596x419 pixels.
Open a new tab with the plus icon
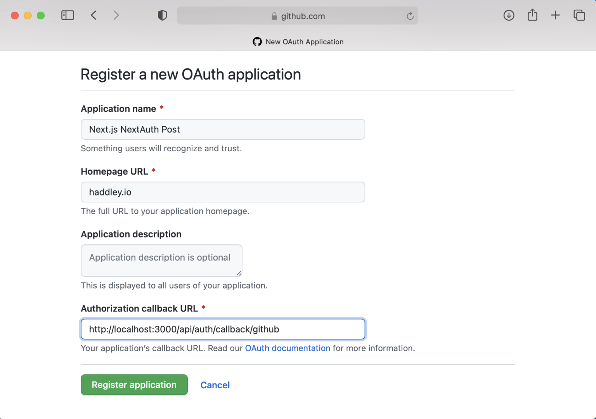tap(555, 16)
